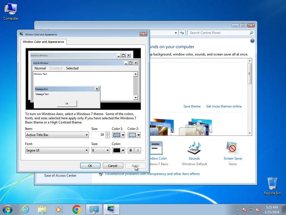Image resolution: width=286 pixels, height=215 pixels.
Task: Close the Window Color and Appearance dialog
Action: click(143, 34)
